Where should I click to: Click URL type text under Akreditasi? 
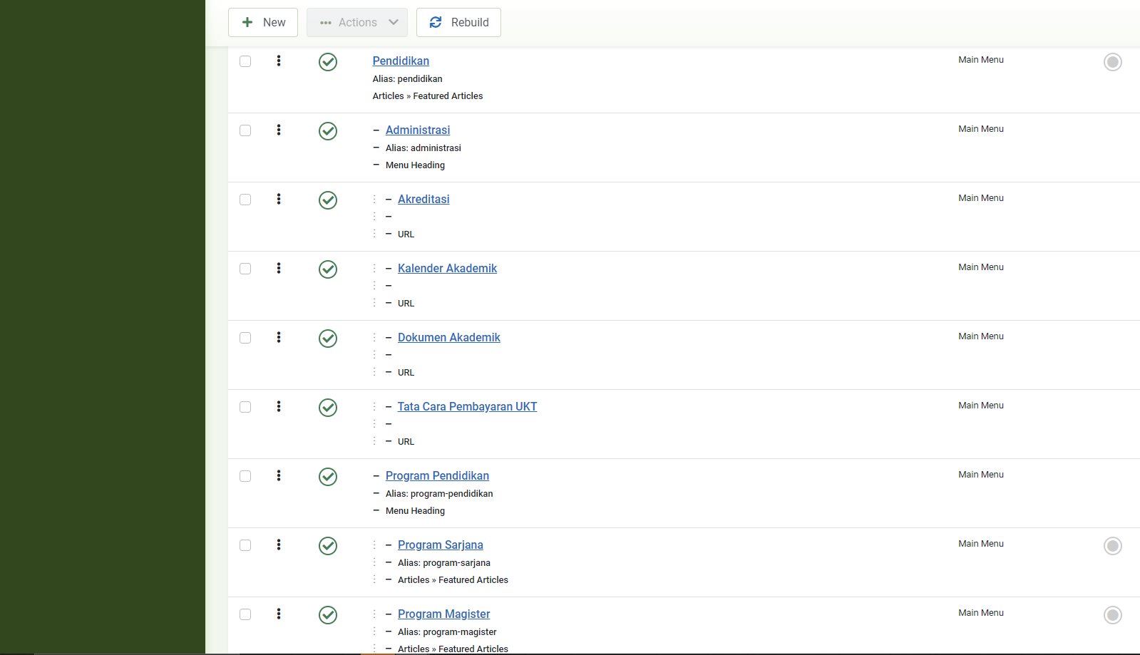pos(406,234)
